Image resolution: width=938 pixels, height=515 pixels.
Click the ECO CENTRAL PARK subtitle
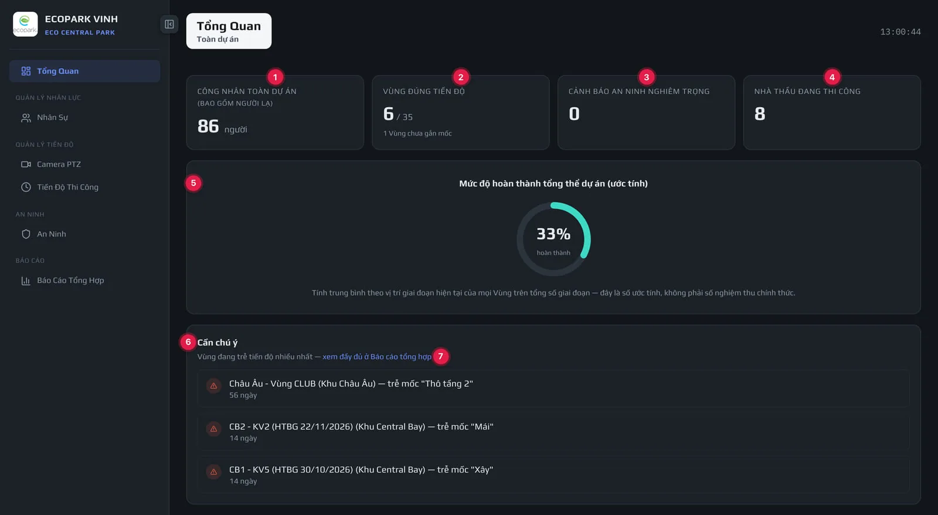(x=80, y=33)
